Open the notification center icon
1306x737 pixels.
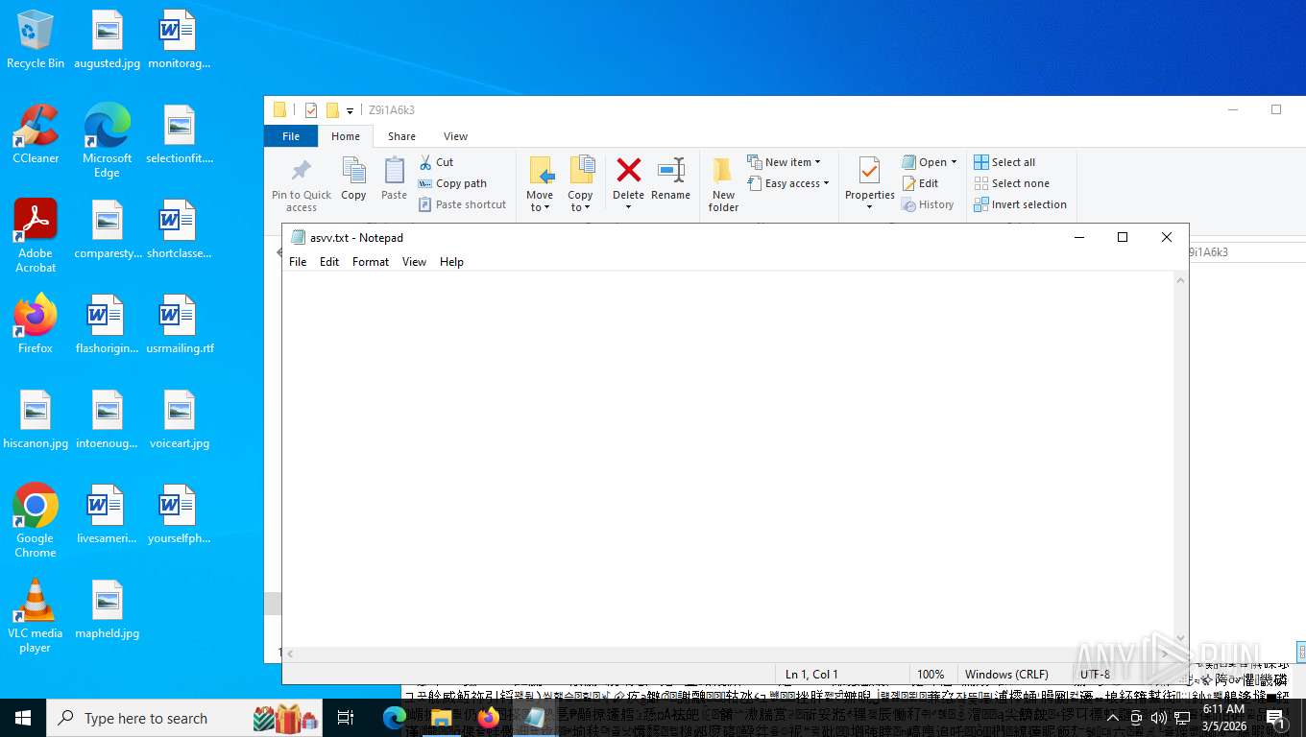click(1276, 718)
